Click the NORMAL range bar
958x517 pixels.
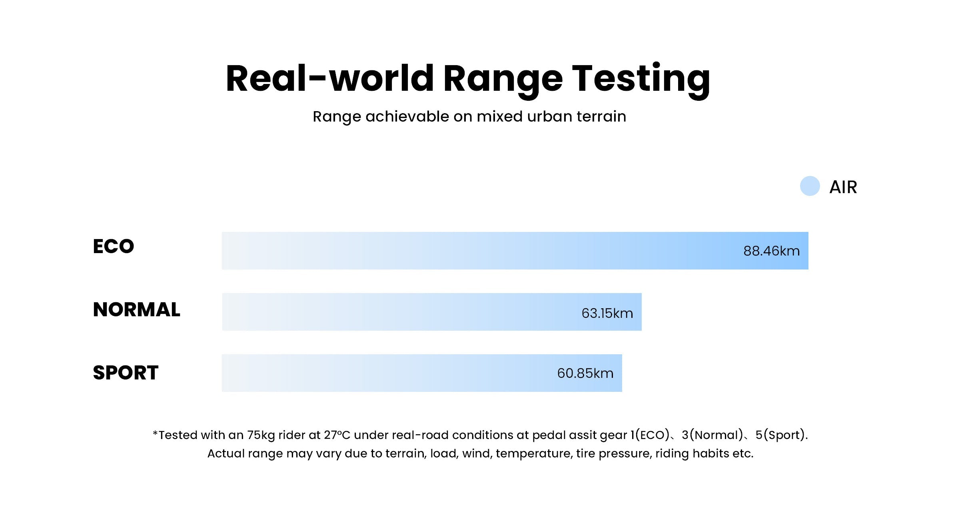coord(400,312)
